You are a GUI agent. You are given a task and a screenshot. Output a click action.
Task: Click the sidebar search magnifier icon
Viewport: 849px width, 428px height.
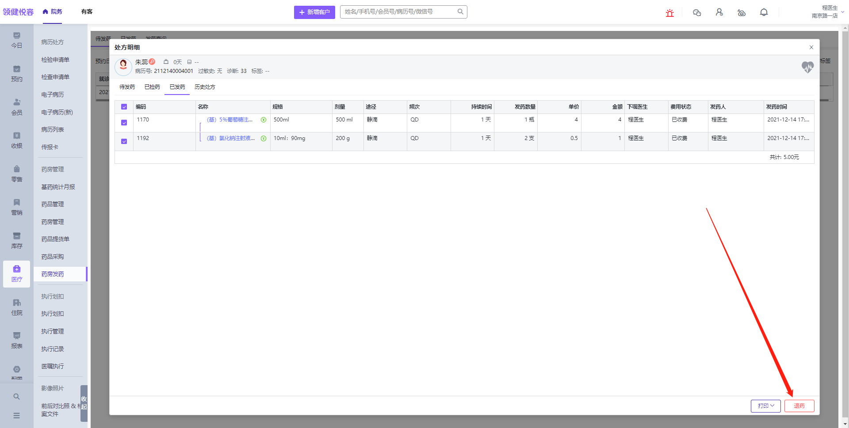click(x=16, y=397)
